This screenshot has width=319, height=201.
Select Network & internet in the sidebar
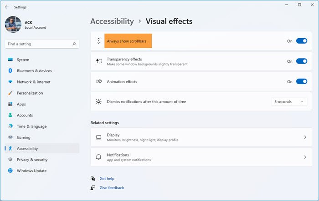pyautogui.click(x=34, y=82)
